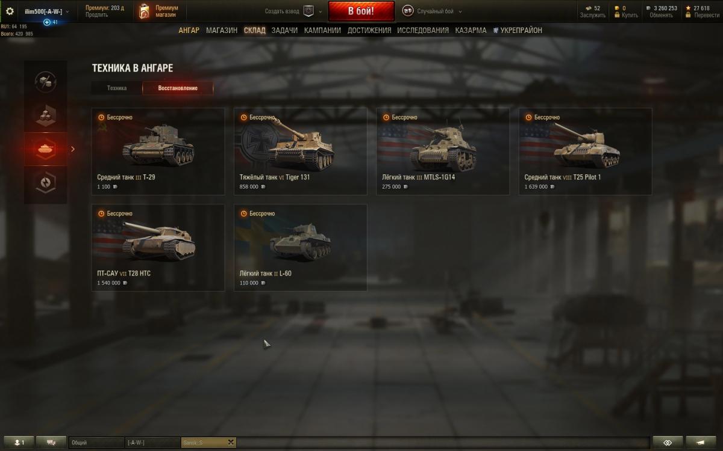Open the bottom sidebar hexagon section
Viewport: 723px width, 451px height.
pos(46,184)
